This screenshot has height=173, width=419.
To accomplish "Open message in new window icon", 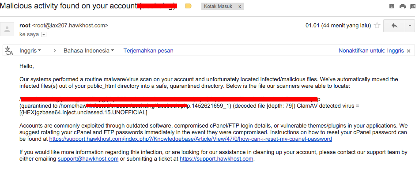I will coord(412,7).
